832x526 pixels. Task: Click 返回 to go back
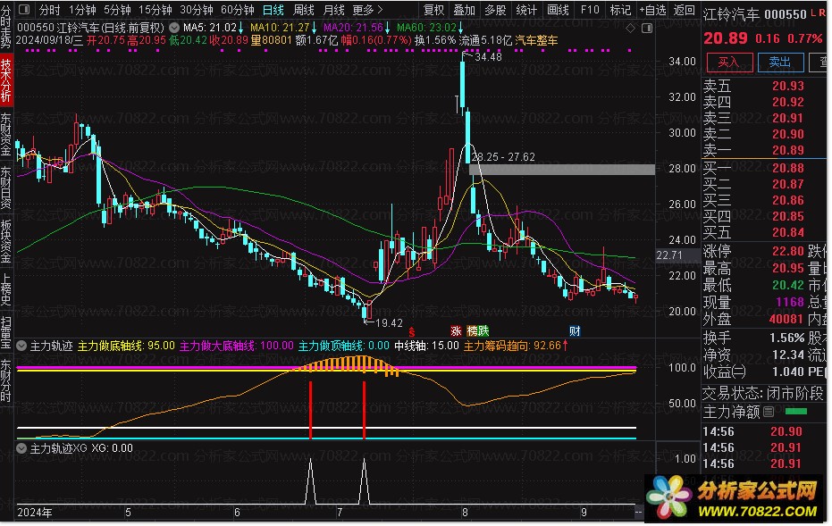point(685,10)
